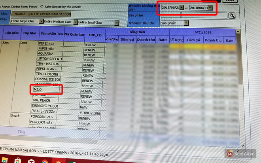This screenshot has width=261, height=163.
Task: Click the table scrollbar up arrow
Action: 238,31
